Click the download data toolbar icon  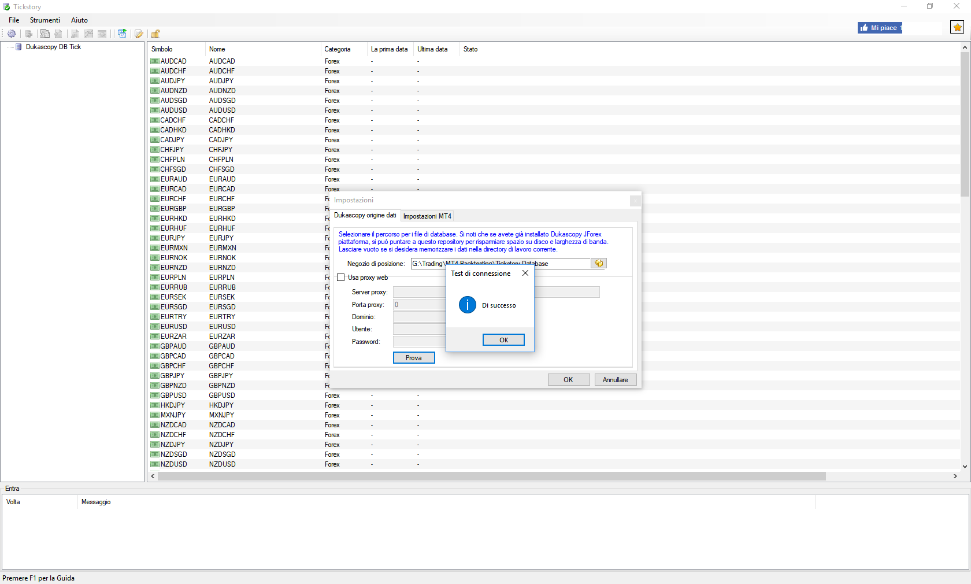28,34
